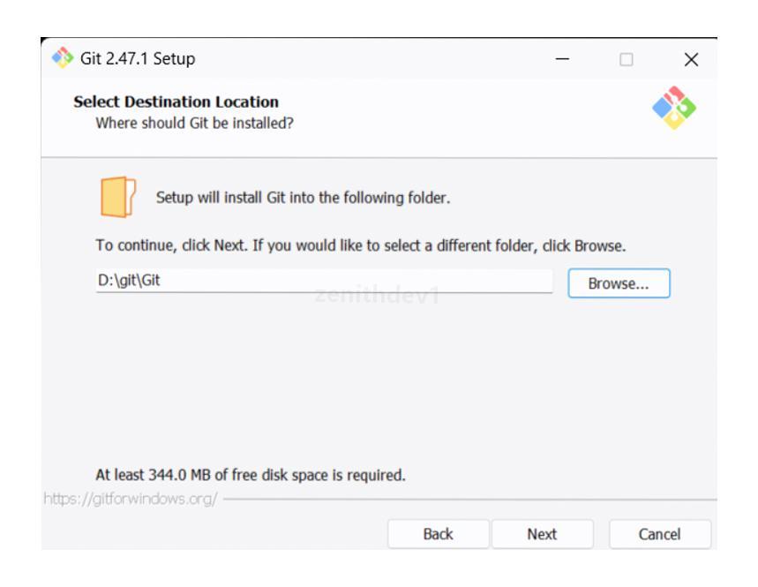Viewport: 758px width, 587px height.
Task: Click the Git logo in the title bar
Action: 63,57
